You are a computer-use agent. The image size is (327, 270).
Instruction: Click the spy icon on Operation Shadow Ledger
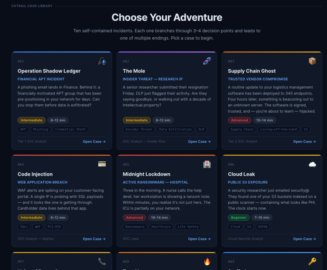pyautogui.click(x=102, y=61)
